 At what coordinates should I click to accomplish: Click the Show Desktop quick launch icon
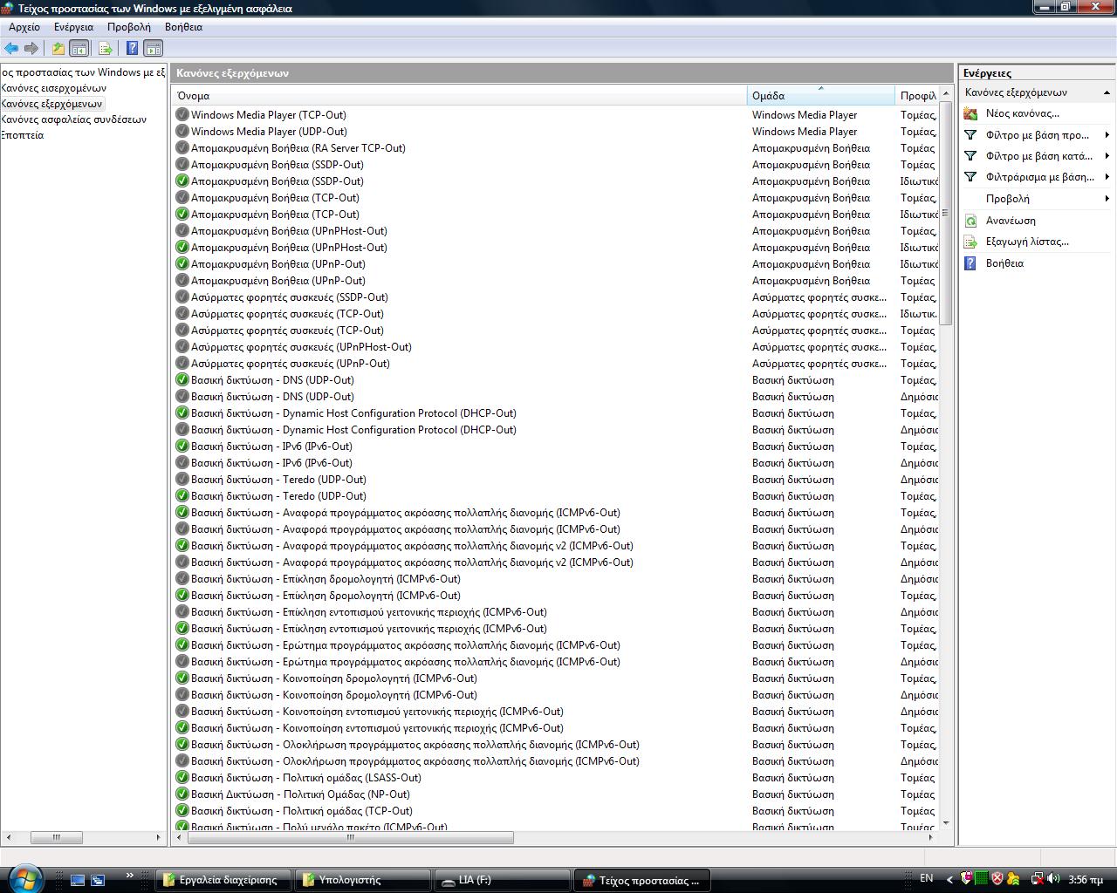coord(78,880)
